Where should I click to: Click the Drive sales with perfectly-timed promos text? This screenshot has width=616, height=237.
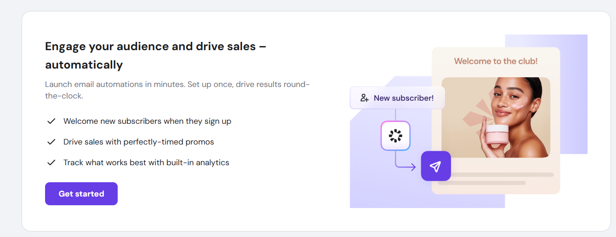tap(138, 142)
